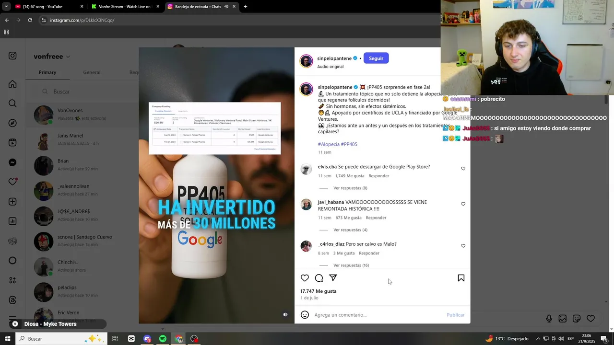Open the #PP405 hashtag link
614x345 pixels.
[349, 144]
